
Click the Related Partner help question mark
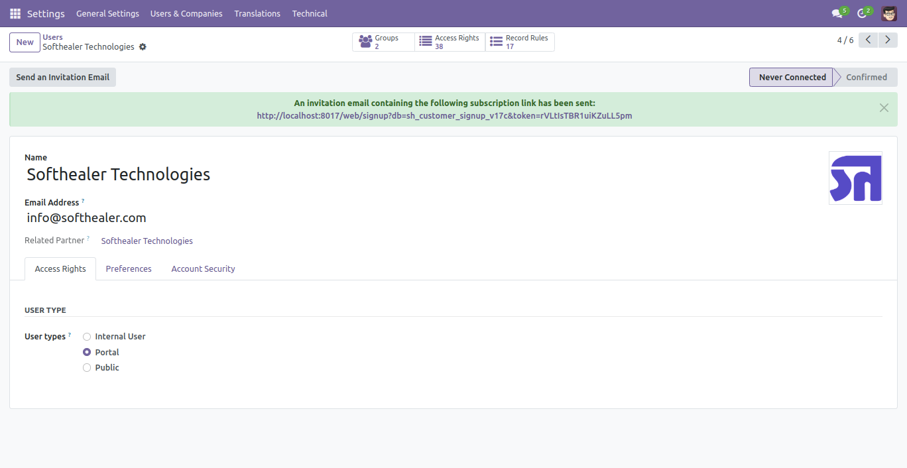(88, 239)
